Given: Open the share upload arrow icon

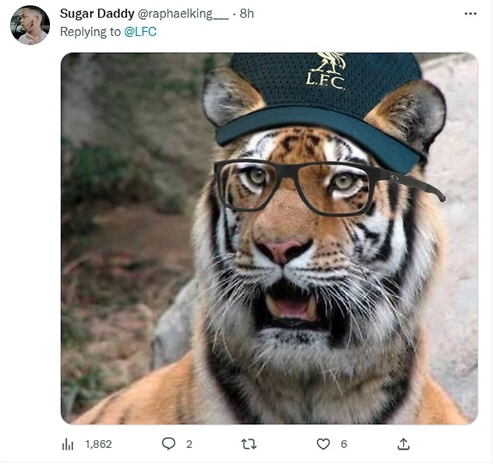Looking at the screenshot, I should click(403, 444).
